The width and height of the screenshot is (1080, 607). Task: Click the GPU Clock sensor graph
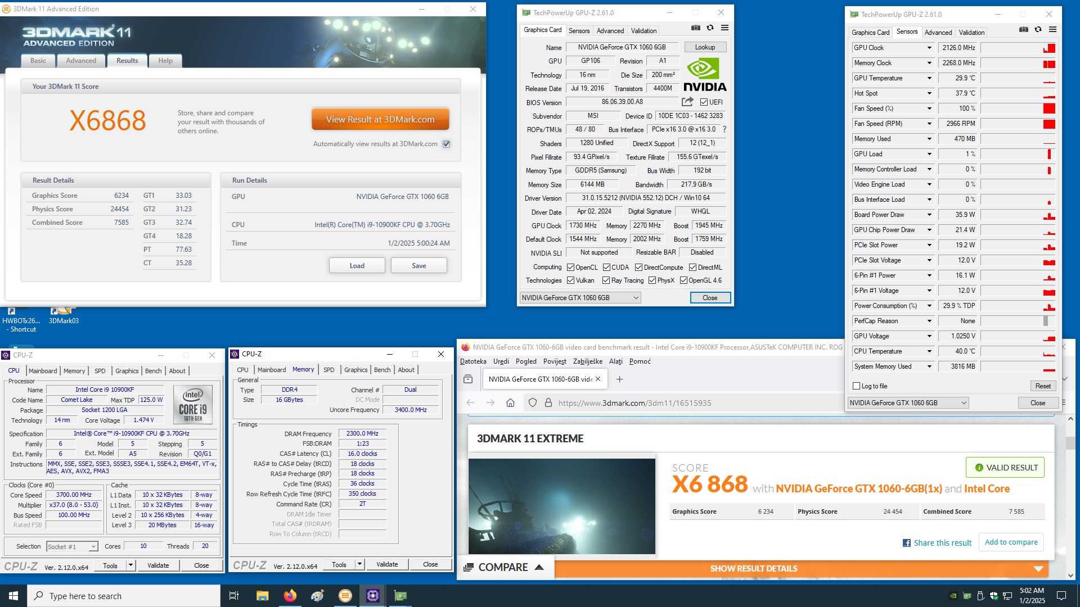[x=1018, y=48]
